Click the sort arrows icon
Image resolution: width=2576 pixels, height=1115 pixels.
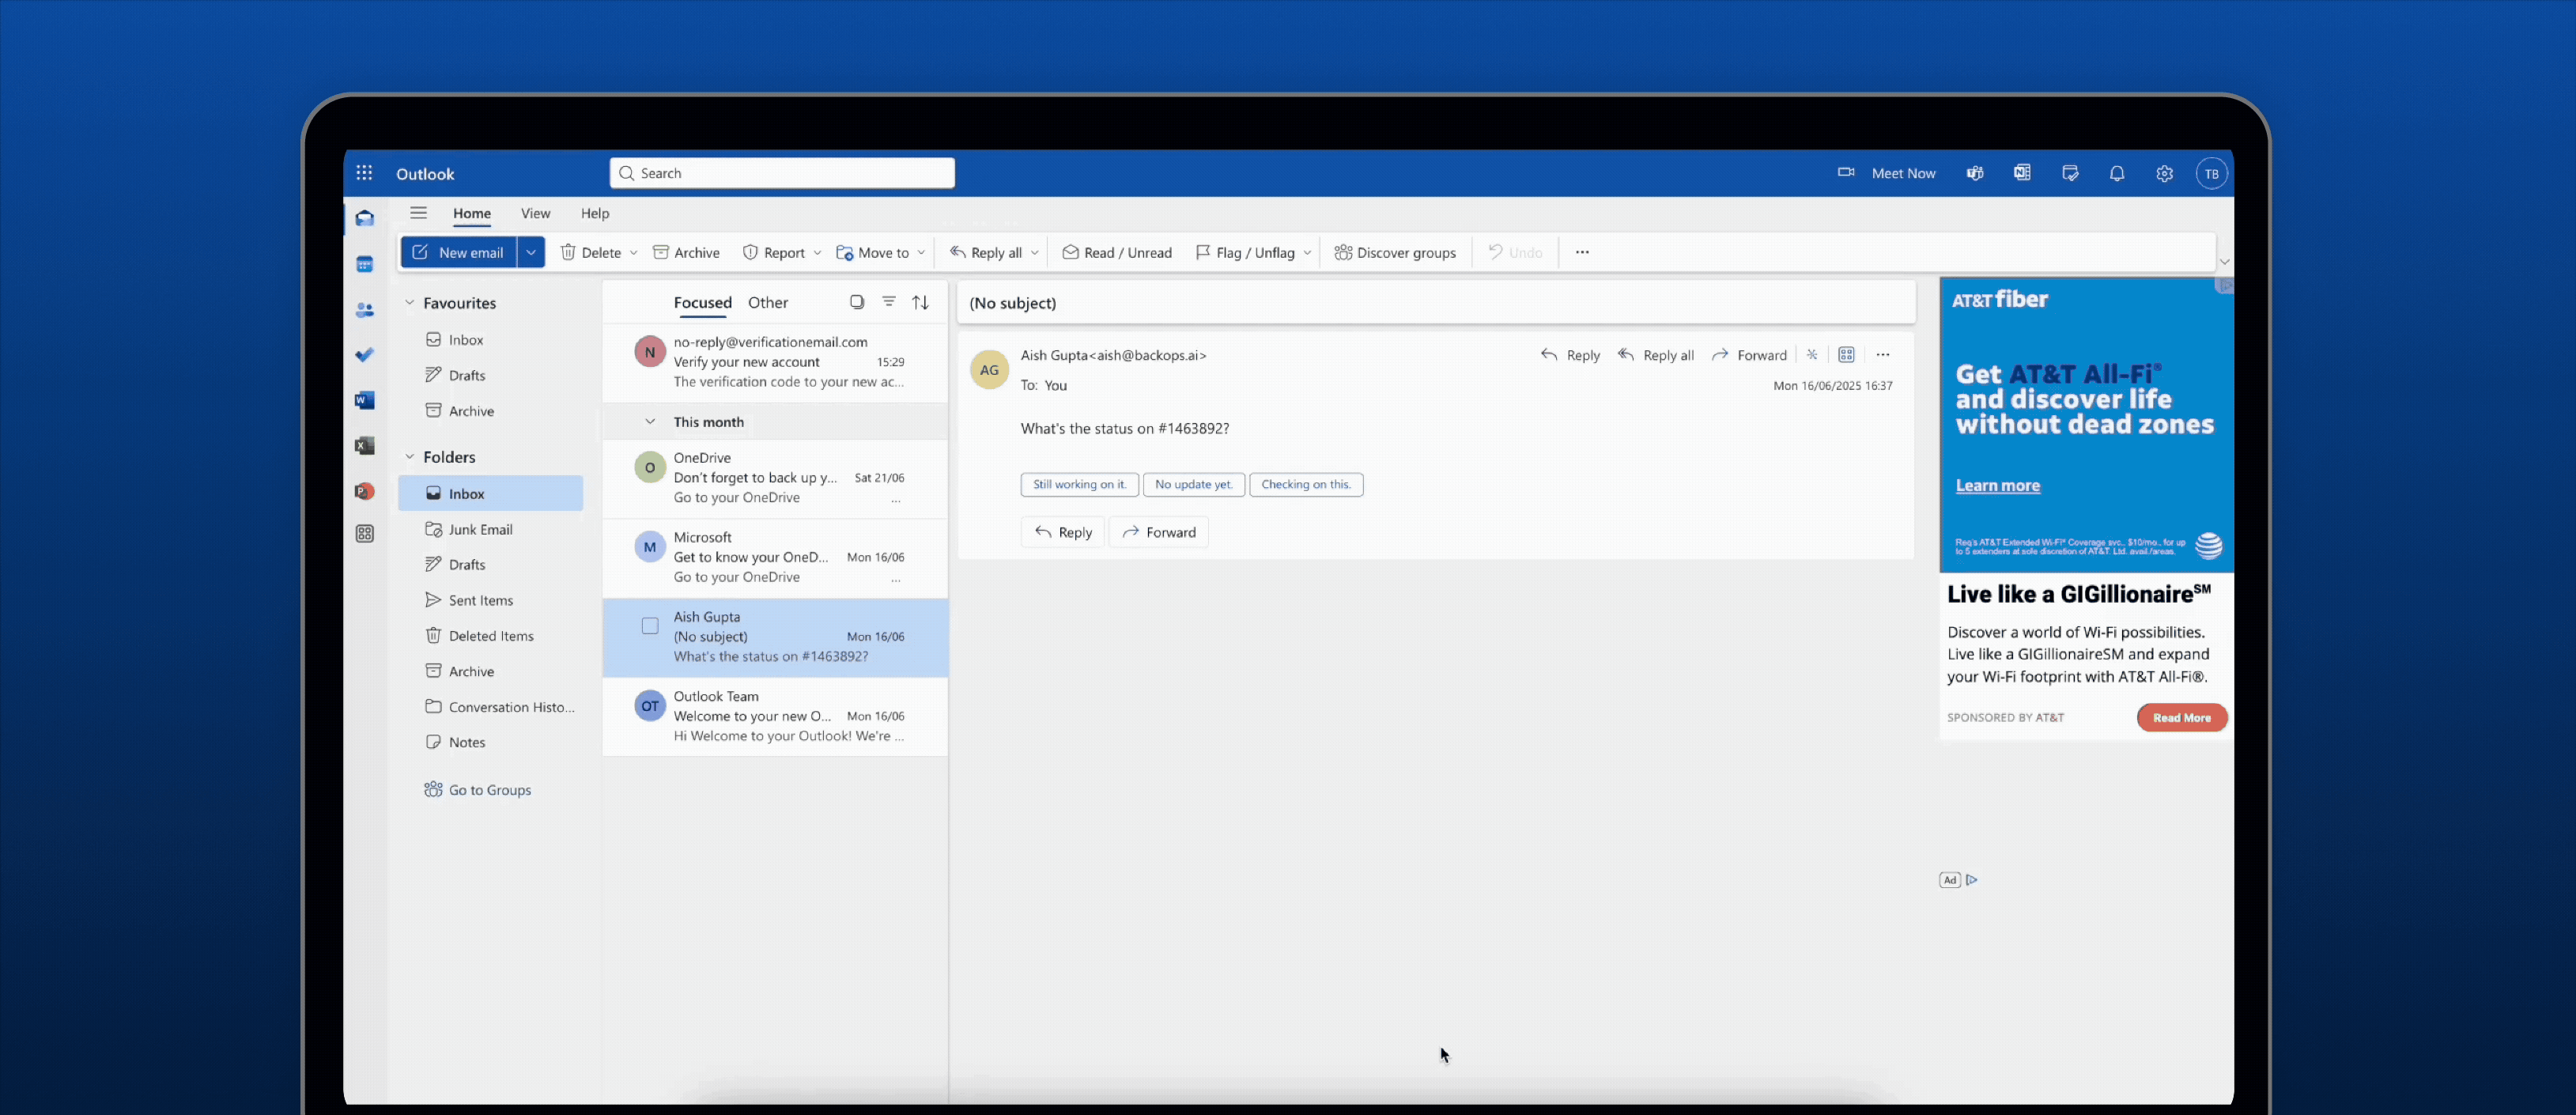pyautogui.click(x=921, y=302)
